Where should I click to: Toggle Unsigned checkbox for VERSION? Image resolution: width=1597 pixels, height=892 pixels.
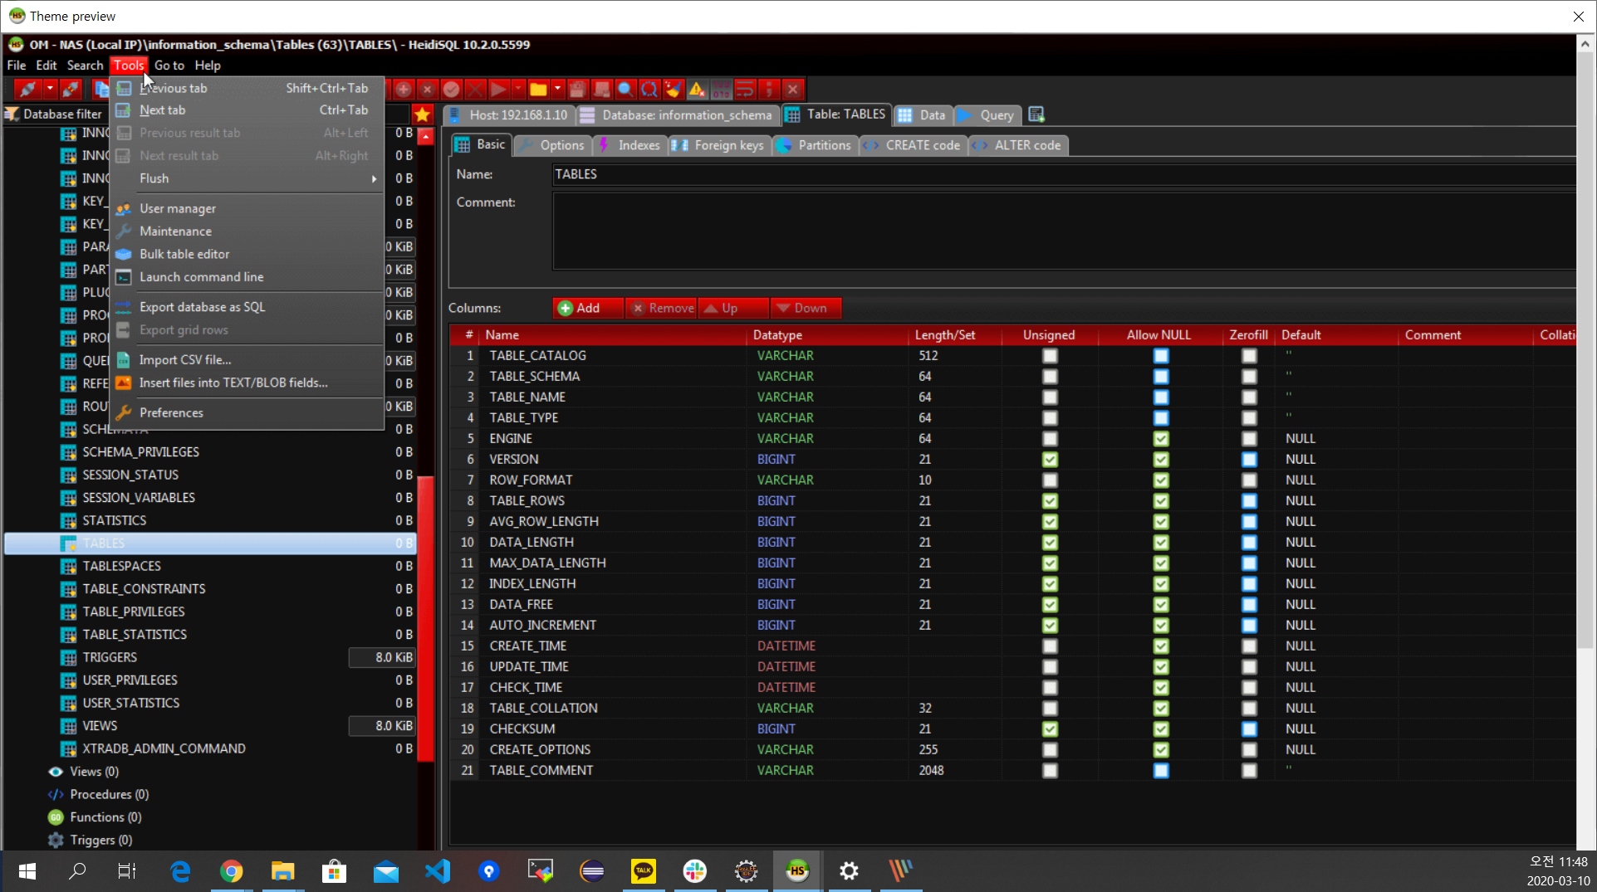[x=1050, y=460]
